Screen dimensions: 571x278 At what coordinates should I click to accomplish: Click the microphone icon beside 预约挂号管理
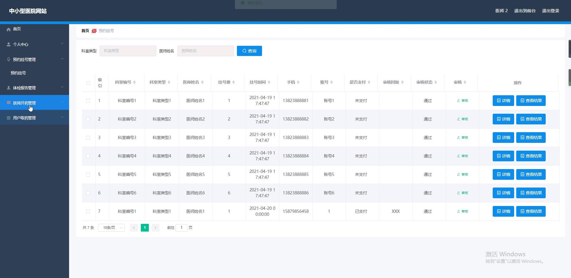[8, 59]
